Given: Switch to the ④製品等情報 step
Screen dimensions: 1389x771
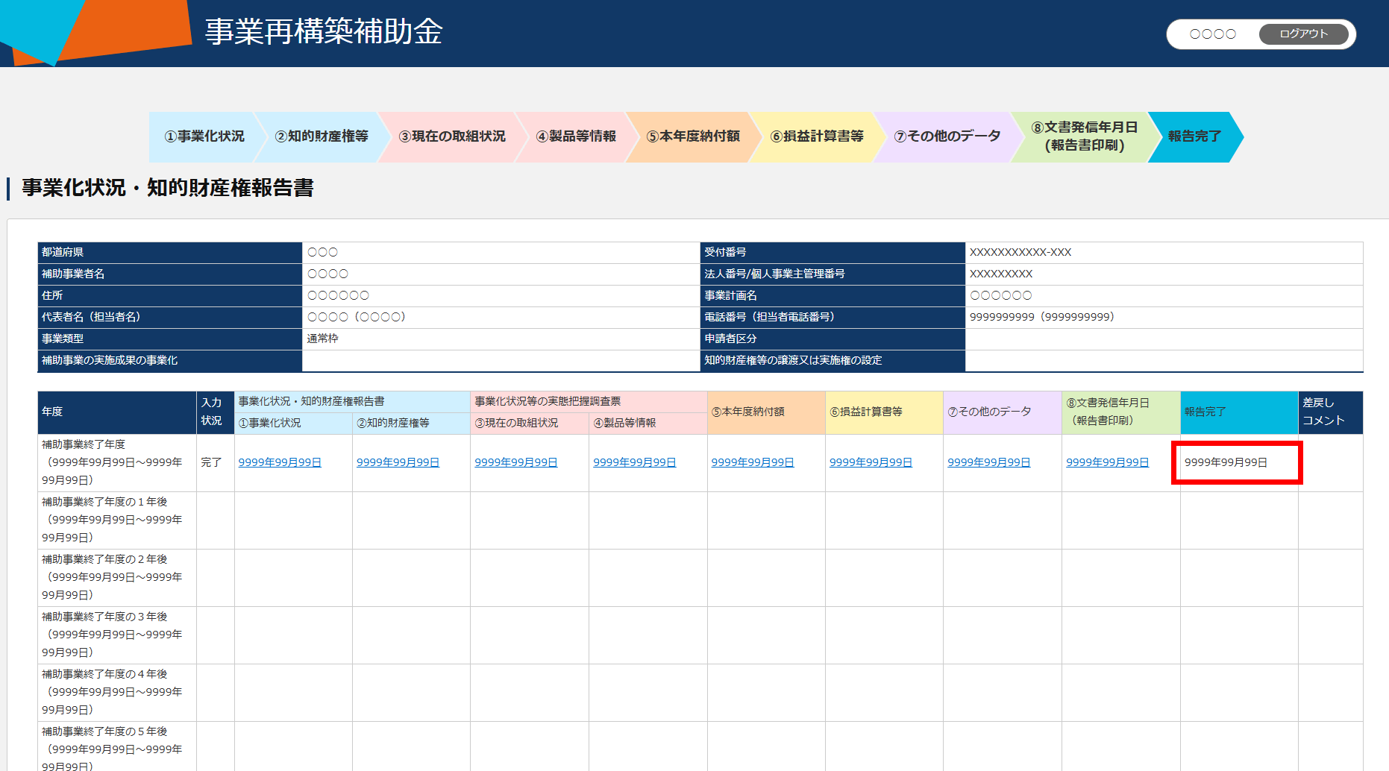Looking at the screenshot, I should click(x=576, y=136).
